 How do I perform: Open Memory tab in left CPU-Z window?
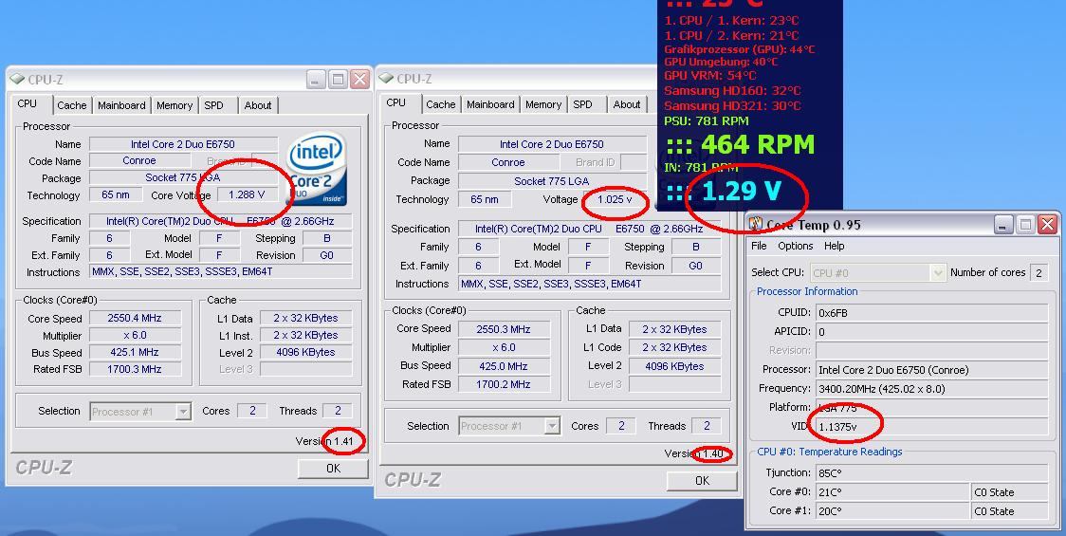(x=175, y=105)
